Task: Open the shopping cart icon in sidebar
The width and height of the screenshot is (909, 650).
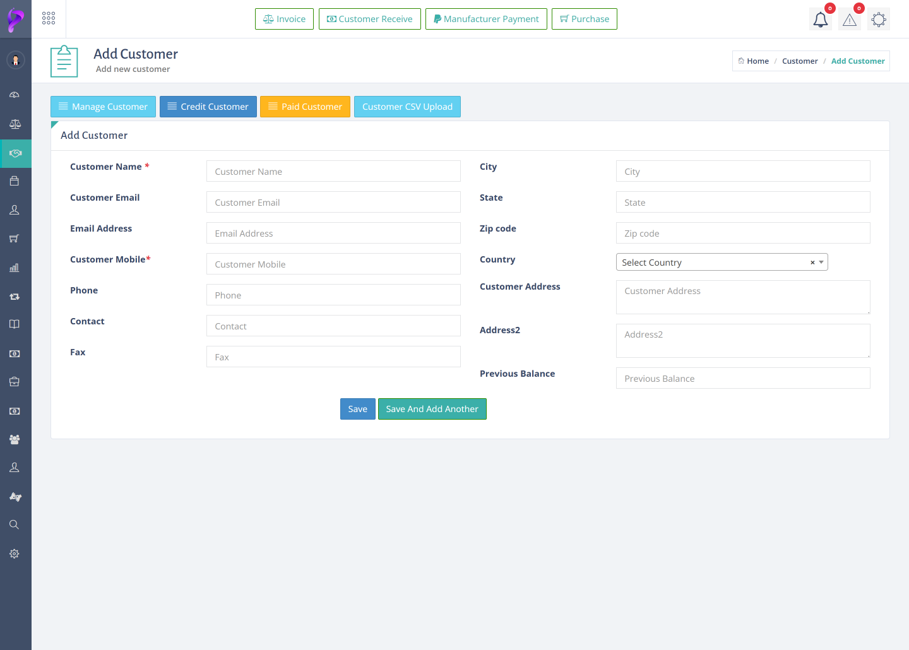Action: coord(14,239)
